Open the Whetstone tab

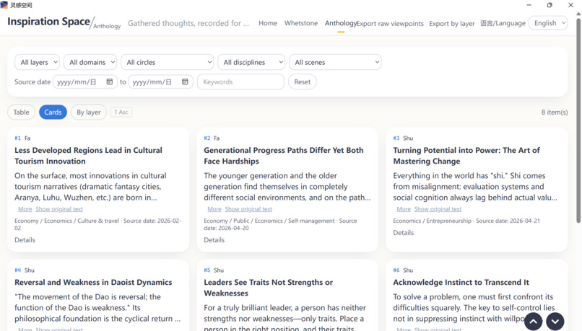point(301,23)
